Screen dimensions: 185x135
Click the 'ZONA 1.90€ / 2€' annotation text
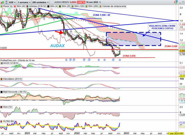101,15
